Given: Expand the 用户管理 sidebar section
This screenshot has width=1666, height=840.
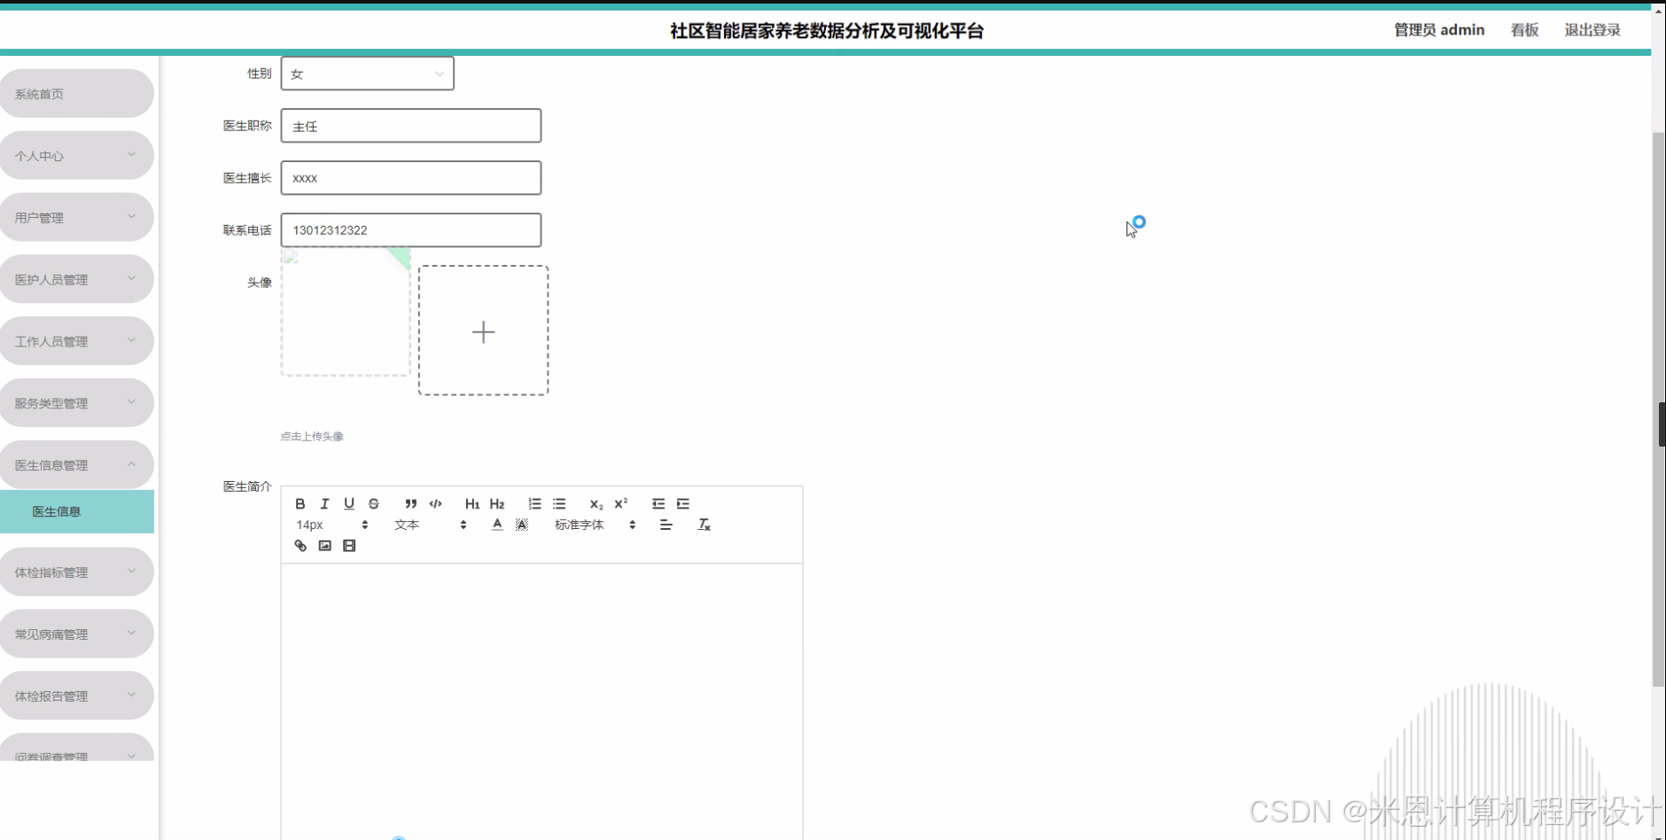Looking at the screenshot, I should pos(77,216).
